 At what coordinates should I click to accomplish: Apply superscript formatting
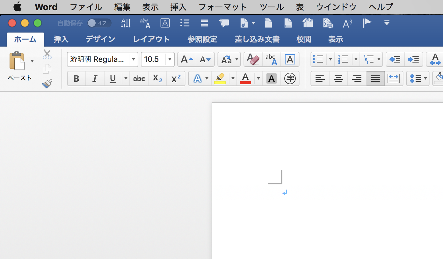click(176, 78)
